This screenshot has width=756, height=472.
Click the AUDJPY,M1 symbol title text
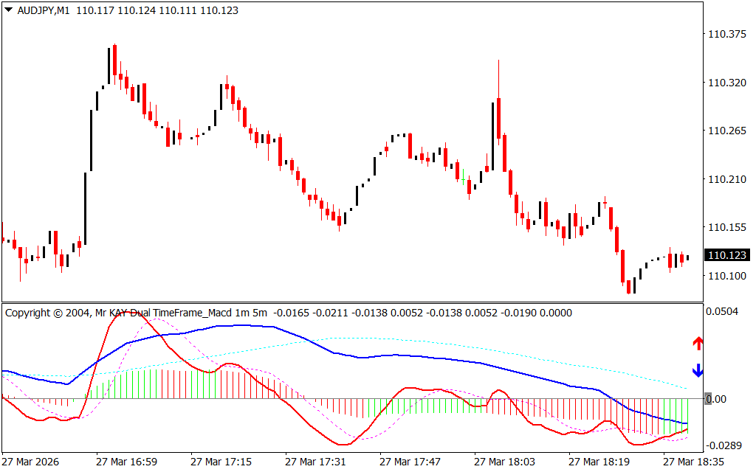click(43, 11)
